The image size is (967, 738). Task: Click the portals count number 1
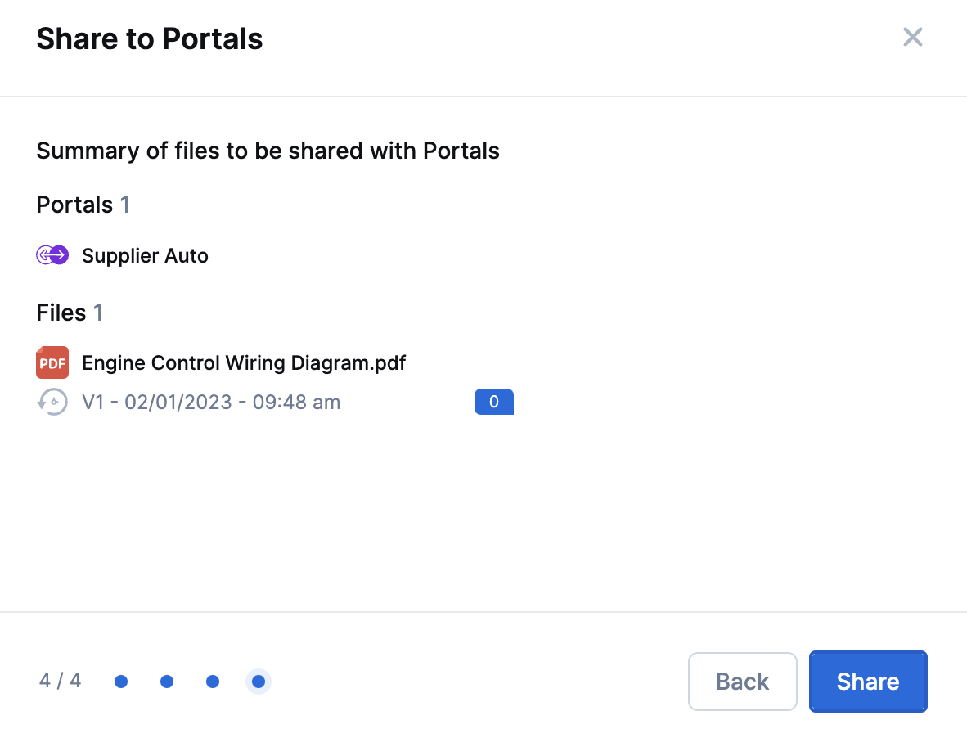click(125, 205)
